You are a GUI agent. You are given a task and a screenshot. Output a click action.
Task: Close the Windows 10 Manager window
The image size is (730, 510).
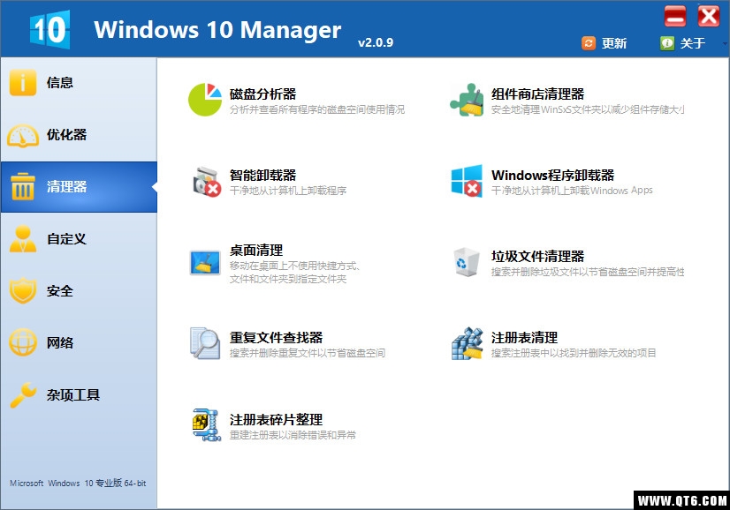(709, 16)
